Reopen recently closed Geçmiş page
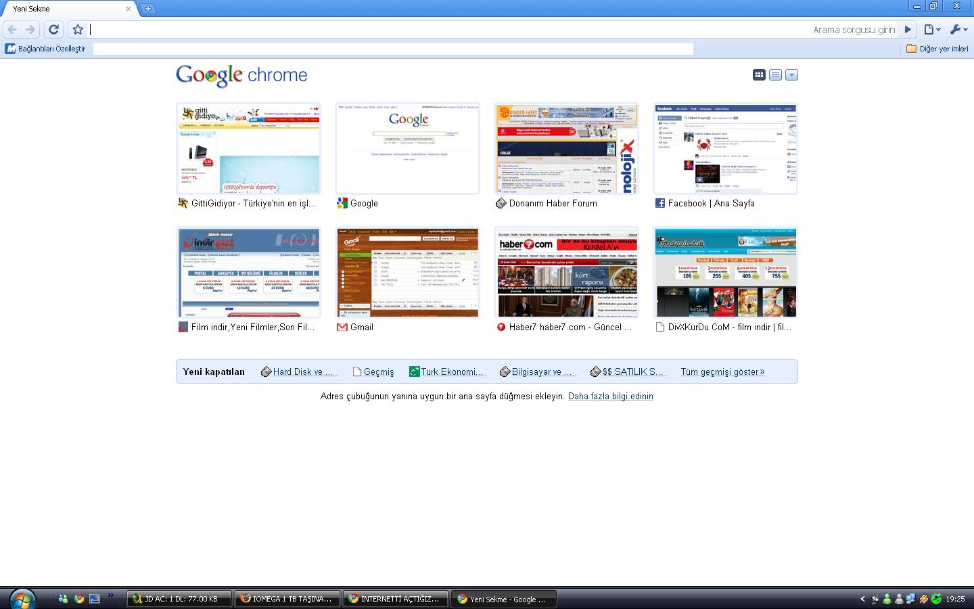 point(373,371)
